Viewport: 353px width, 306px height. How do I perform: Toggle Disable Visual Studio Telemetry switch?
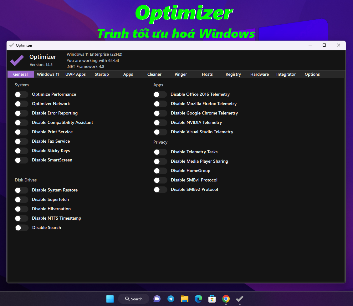point(160,132)
